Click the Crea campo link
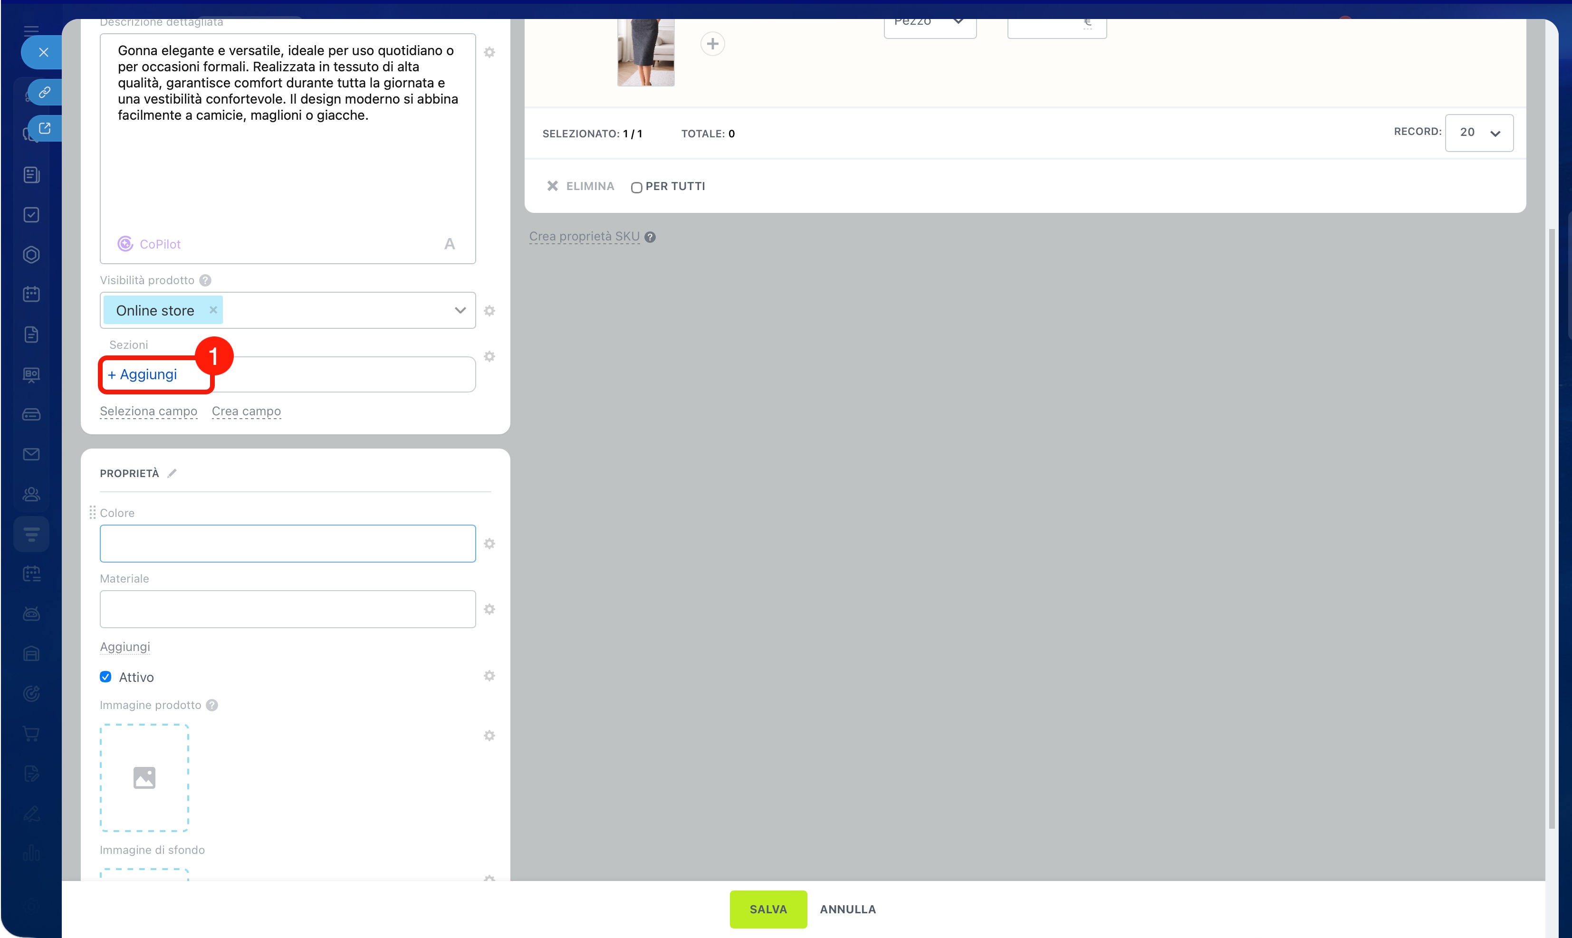The image size is (1572, 938). (246, 412)
